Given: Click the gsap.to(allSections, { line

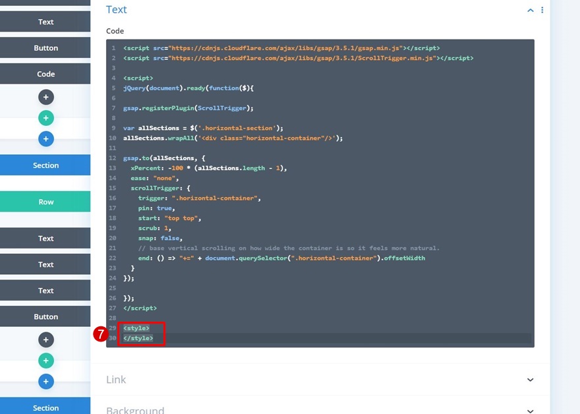Looking at the screenshot, I should (164, 158).
